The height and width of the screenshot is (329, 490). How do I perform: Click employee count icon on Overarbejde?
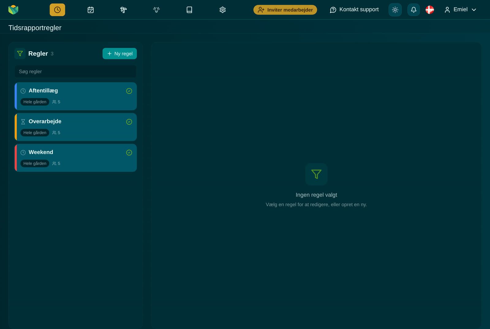coord(54,133)
